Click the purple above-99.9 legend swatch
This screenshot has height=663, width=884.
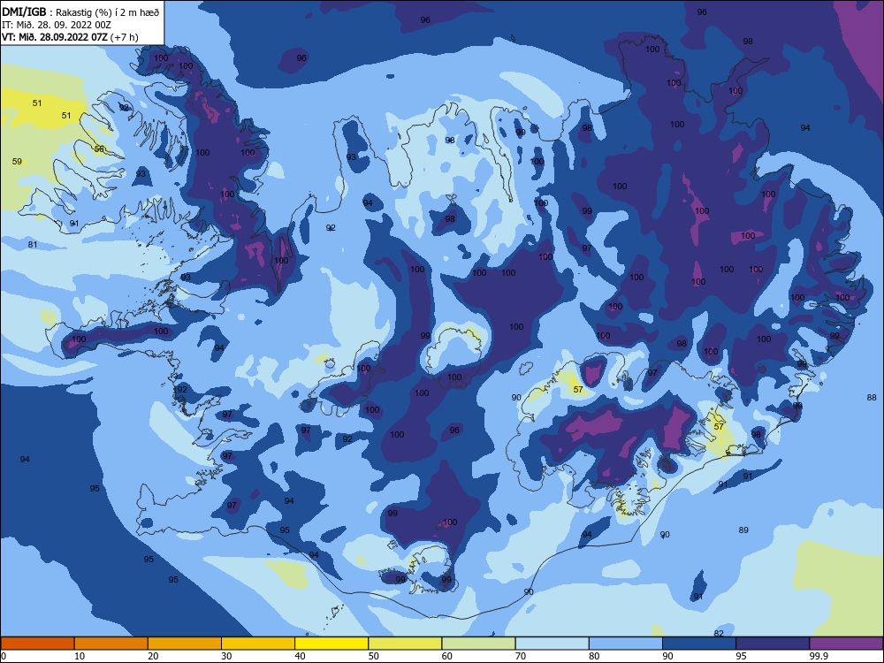846,644
